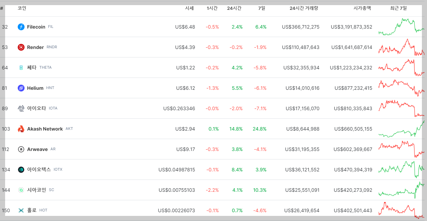Click Akash Network price US$2.94
Image resolution: width=427 pixels, height=221 pixels.
[x=185, y=129]
